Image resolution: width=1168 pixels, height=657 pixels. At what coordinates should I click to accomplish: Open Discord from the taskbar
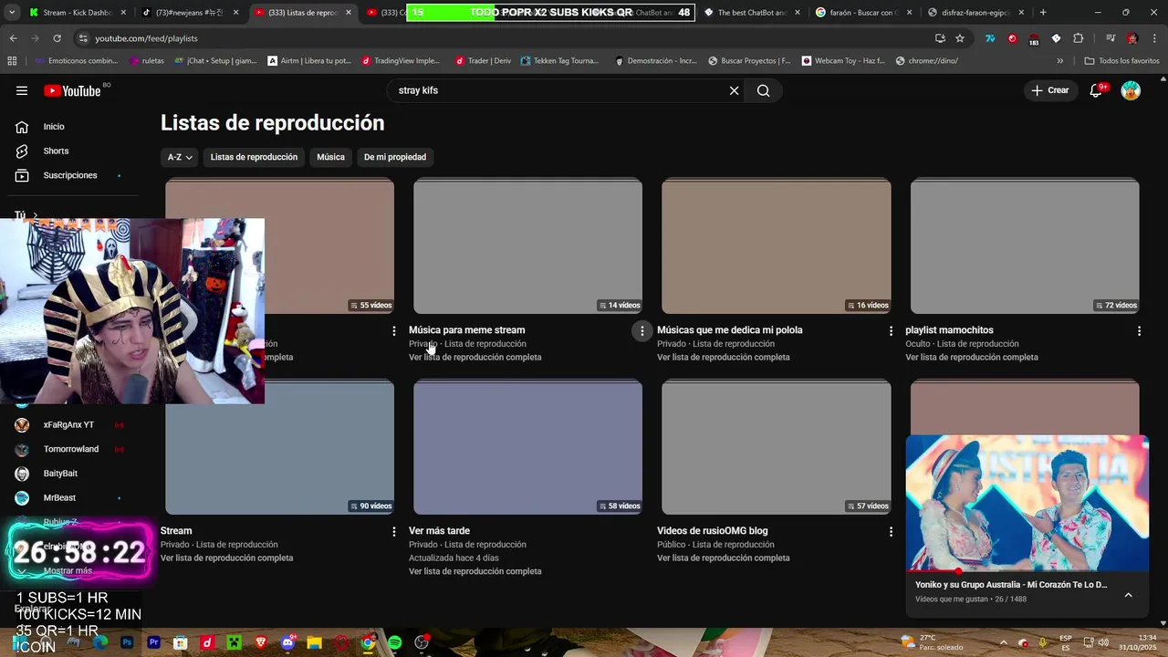click(x=287, y=643)
